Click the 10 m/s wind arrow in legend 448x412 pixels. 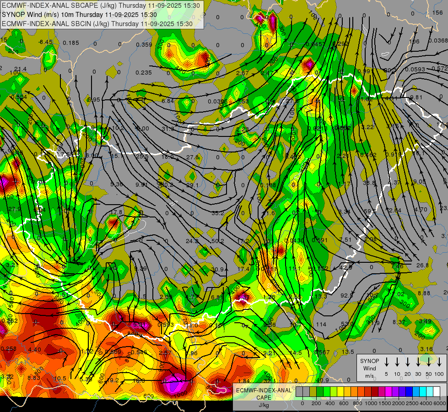(397, 362)
